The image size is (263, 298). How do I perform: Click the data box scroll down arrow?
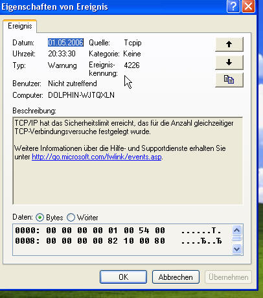(237, 249)
